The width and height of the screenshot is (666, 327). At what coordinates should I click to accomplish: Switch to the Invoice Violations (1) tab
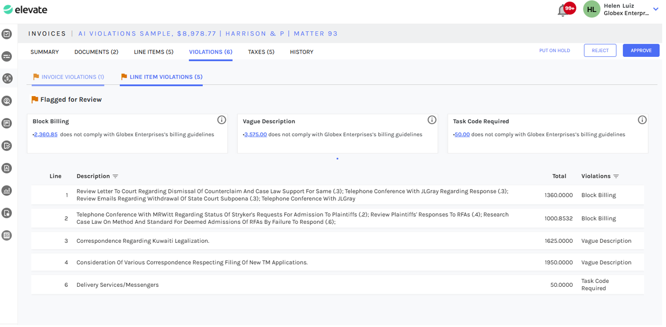coord(68,77)
